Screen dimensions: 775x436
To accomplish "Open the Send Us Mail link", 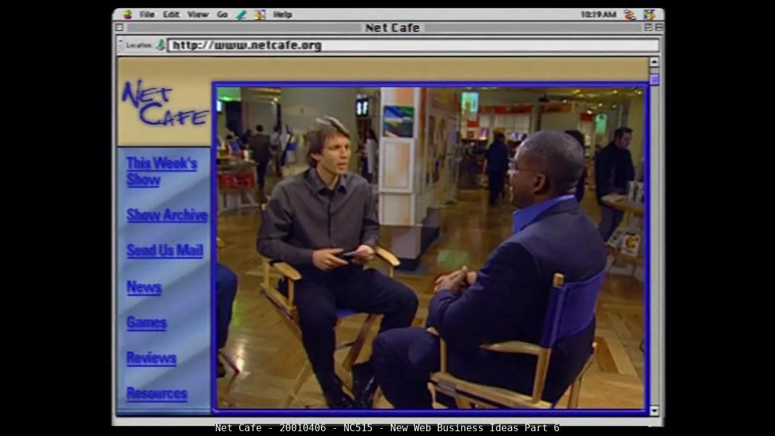I will [165, 251].
